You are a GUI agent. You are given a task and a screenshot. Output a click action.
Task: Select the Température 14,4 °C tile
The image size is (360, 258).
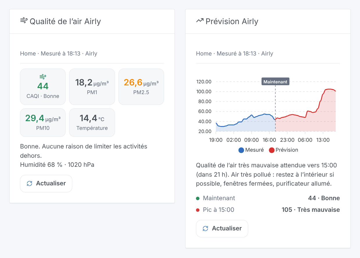92,122
